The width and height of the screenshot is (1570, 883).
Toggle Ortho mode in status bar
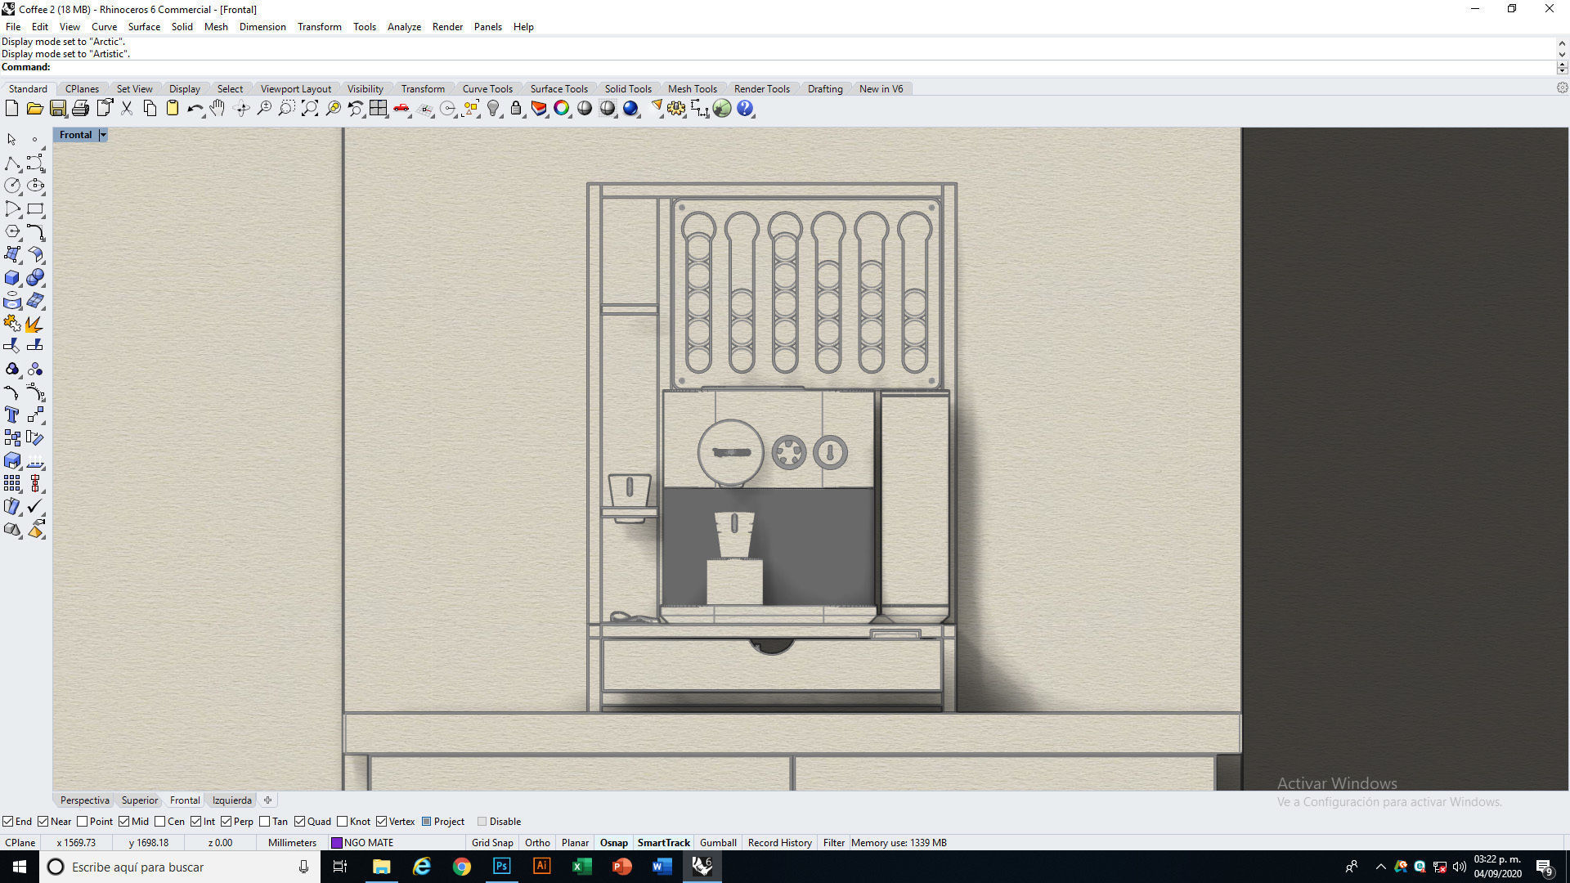tap(537, 843)
